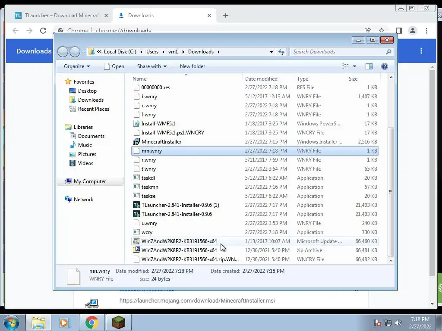Sort by Date modified column header

coord(268,79)
